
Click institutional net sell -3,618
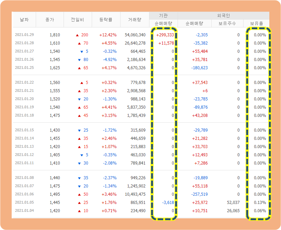click(168, 203)
